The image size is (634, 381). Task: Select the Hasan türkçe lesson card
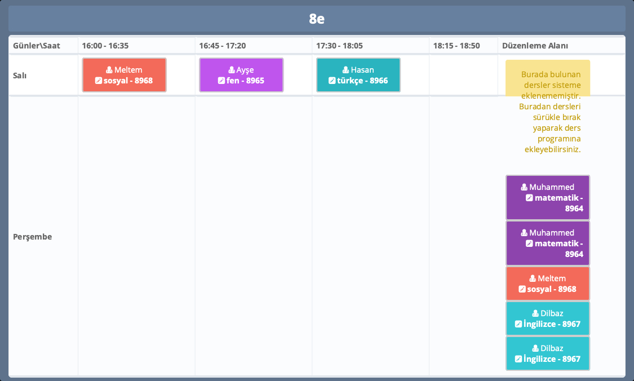click(358, 75)
